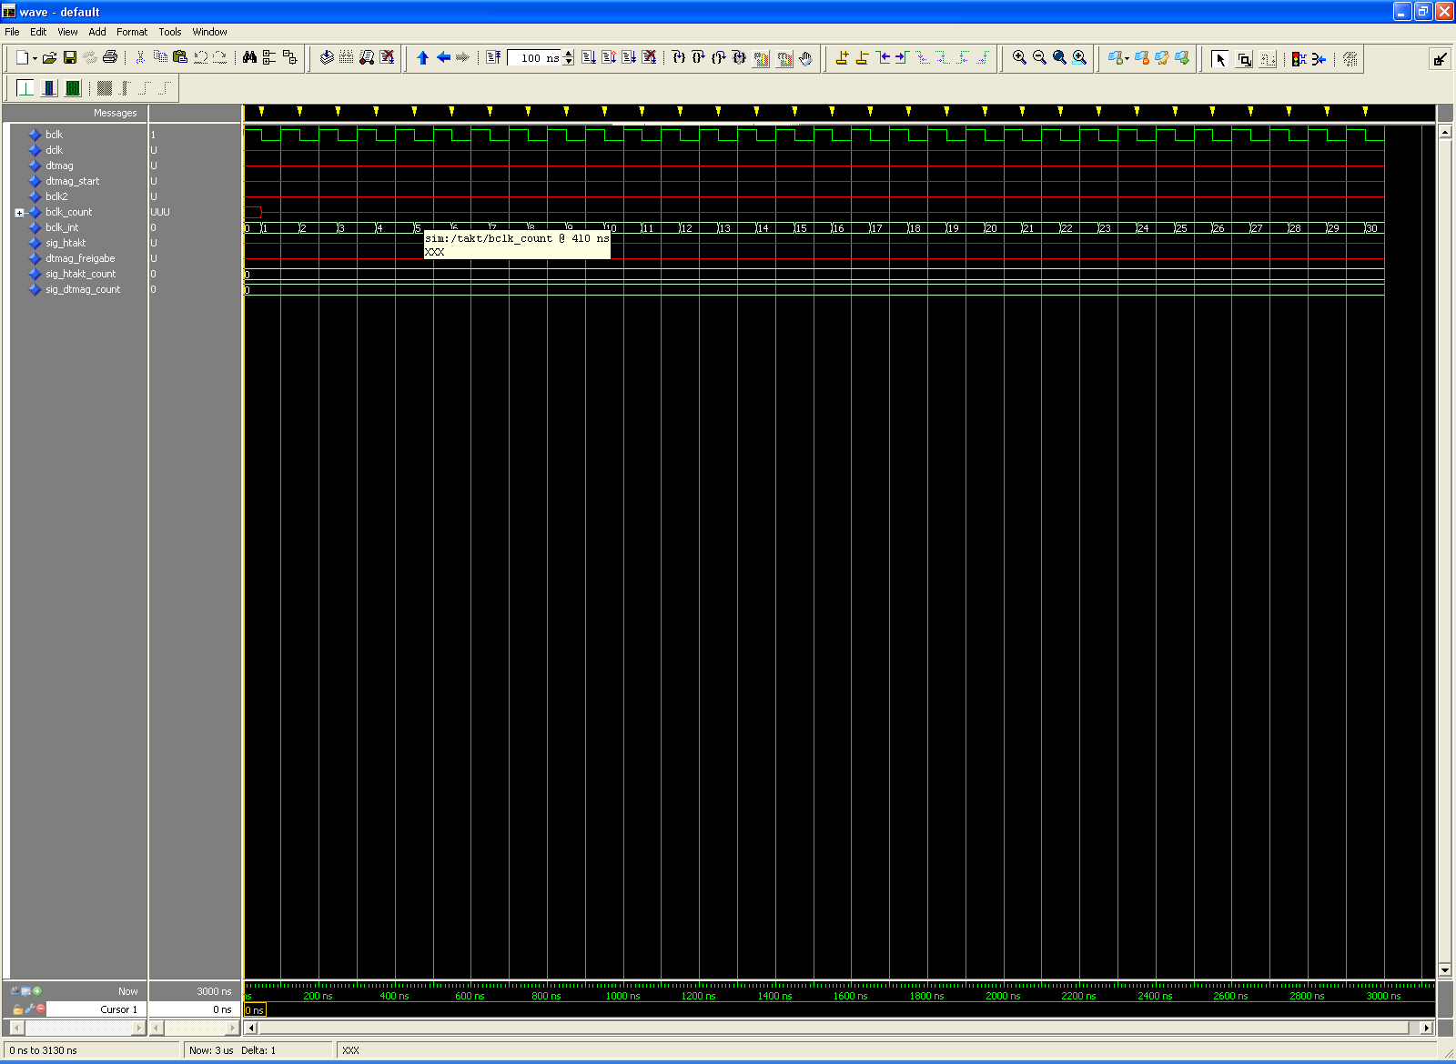Click the Step into icon
Screen dimensions: 1456x1064
(x=679, y=57)
